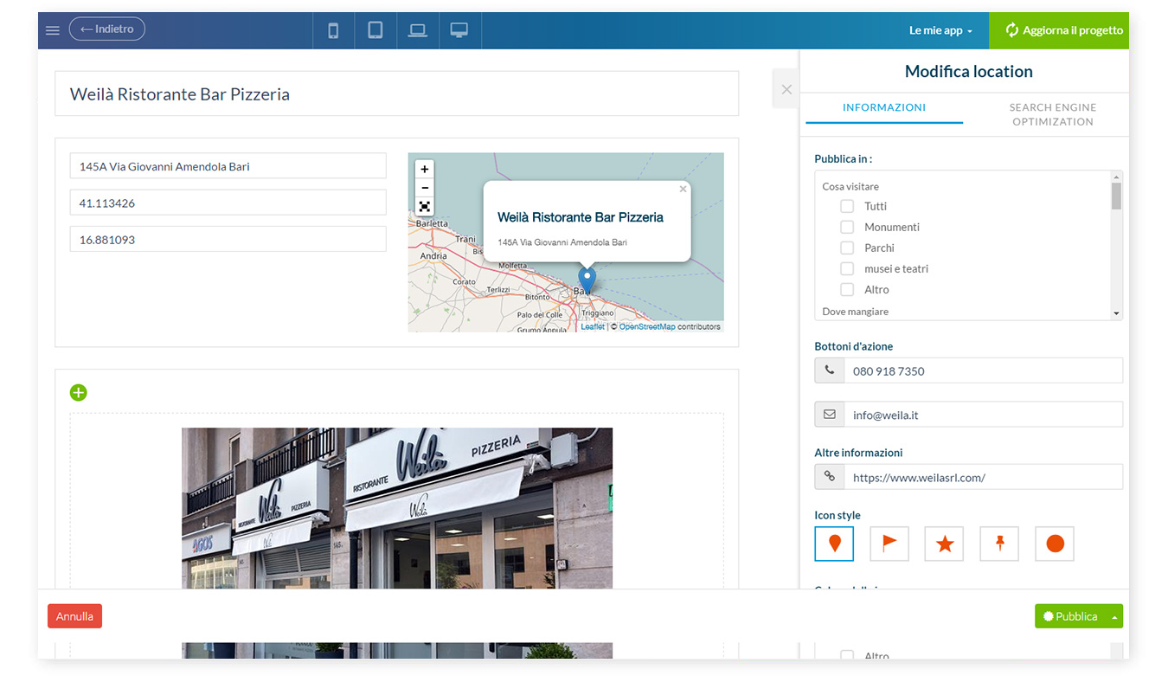The width and height of the screenshot is (1168, 676).
Task: Check the Altro checkbox under Cosa visitare
Action: [x=847, y=289]
